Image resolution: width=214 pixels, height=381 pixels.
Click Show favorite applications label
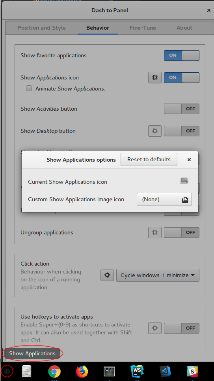[54, 56]
